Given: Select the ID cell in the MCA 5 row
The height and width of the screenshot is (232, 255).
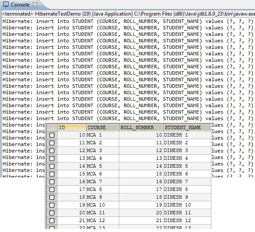Looking at the screenshot, I should 72,166.
